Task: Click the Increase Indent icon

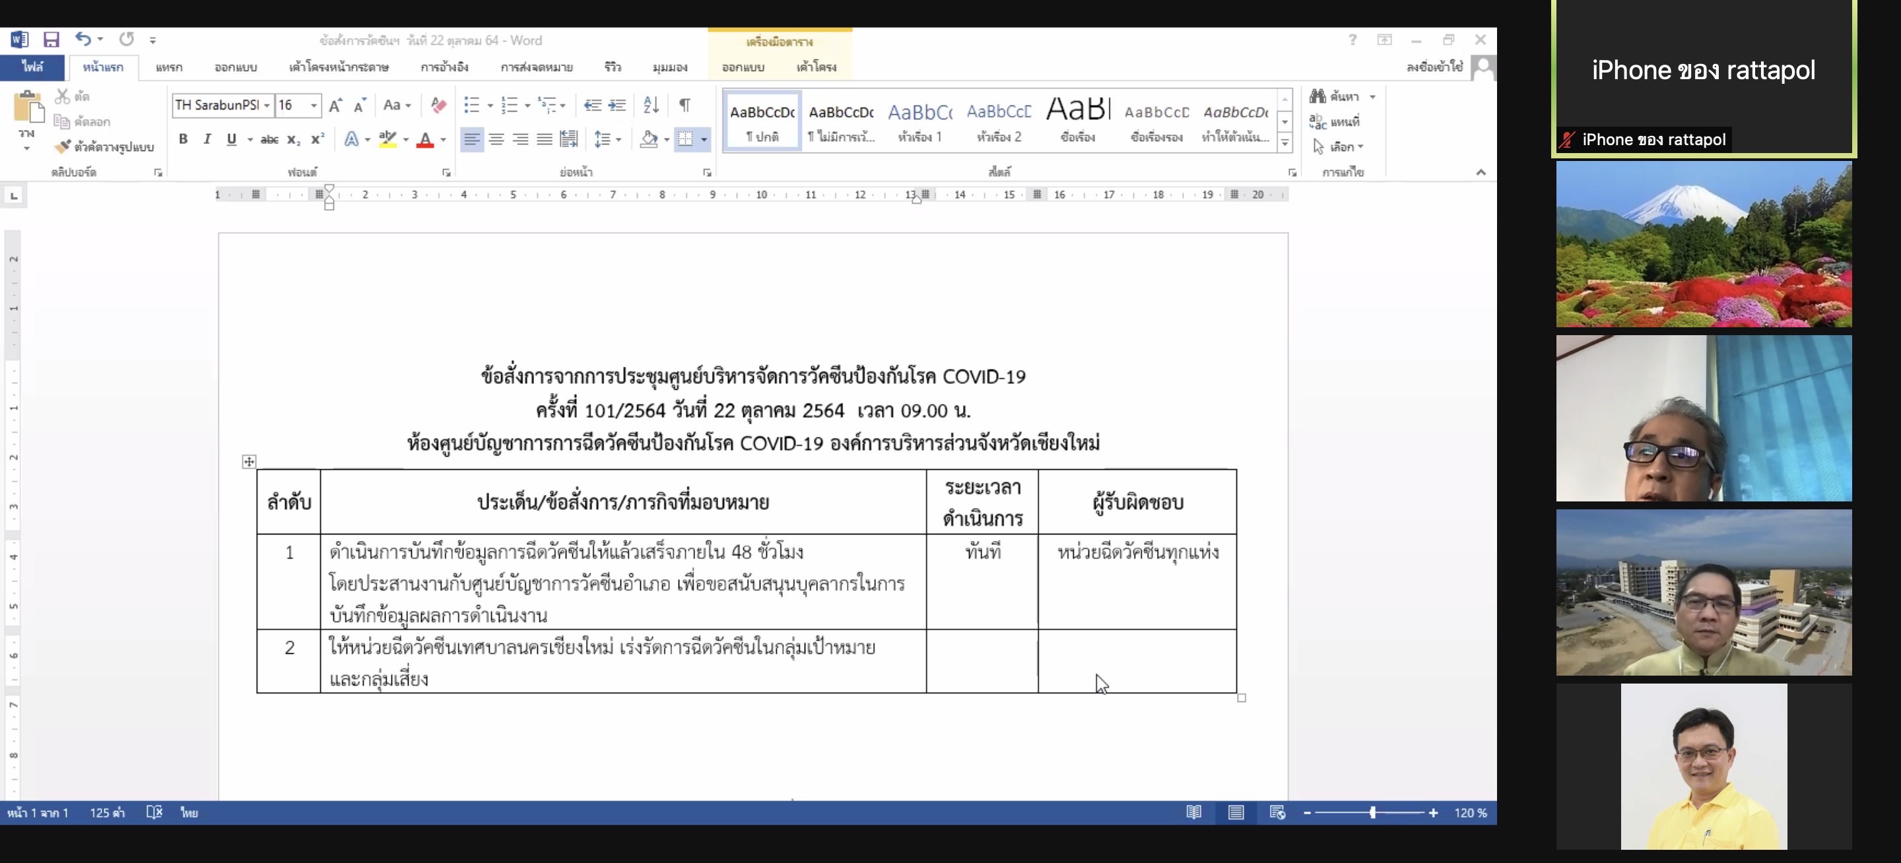Action: pos(617,105)
